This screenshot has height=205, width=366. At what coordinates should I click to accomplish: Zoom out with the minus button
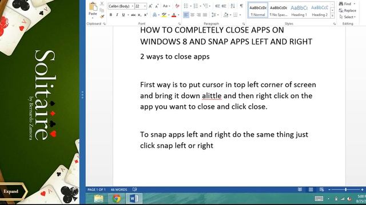click(329, 190)
